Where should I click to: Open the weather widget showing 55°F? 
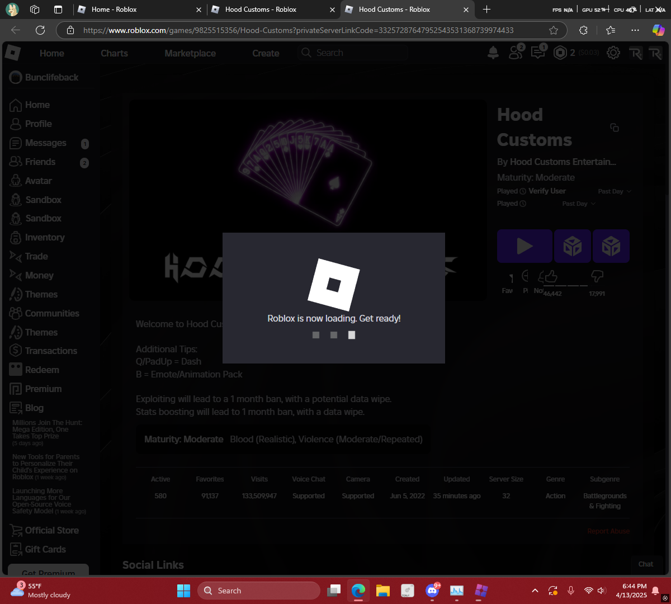tap(40, 591)
